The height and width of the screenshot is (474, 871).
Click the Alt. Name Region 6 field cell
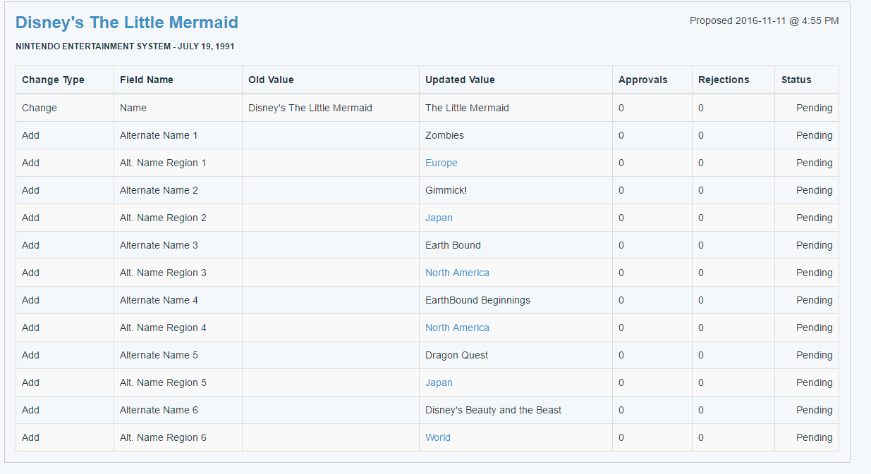tap(178, 437)
